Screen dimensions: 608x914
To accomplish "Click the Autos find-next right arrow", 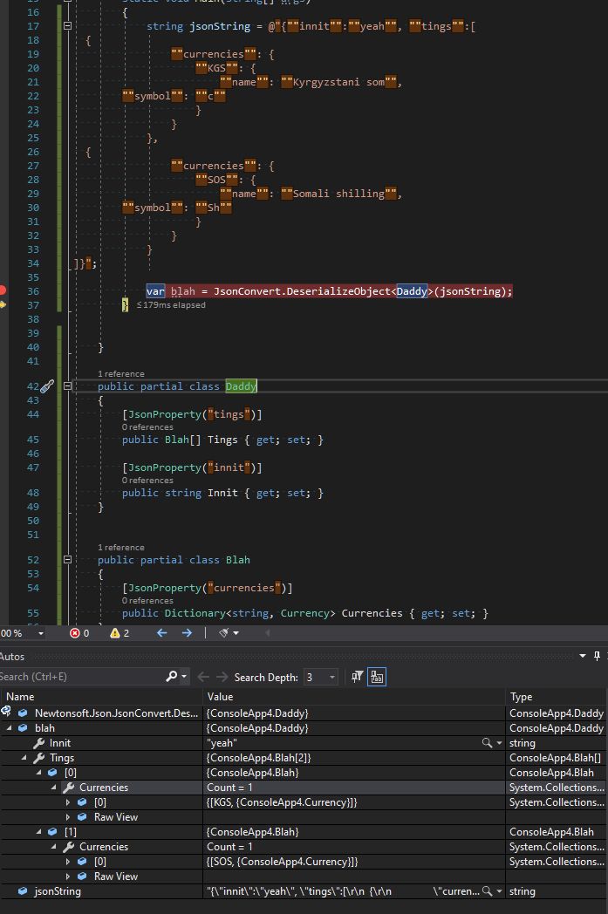I will (x=222, y=677).
